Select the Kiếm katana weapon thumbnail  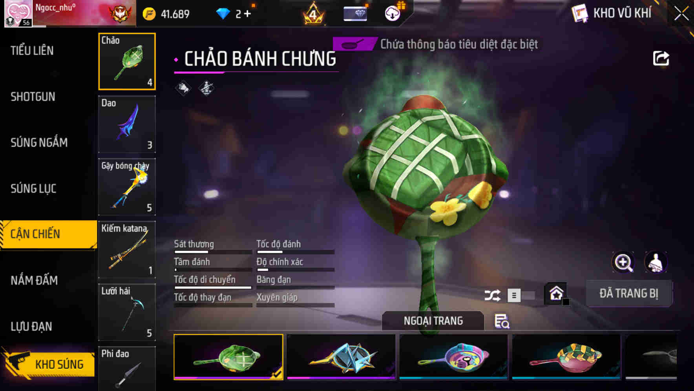point(127,249)
